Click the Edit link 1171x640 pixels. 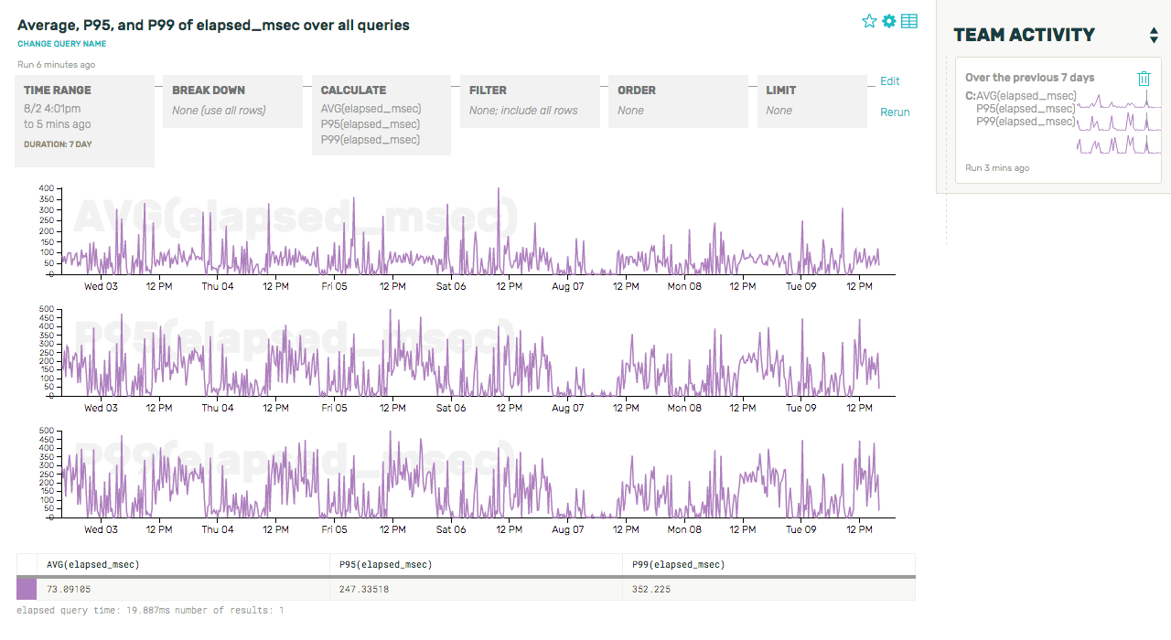tap(889, 80)
